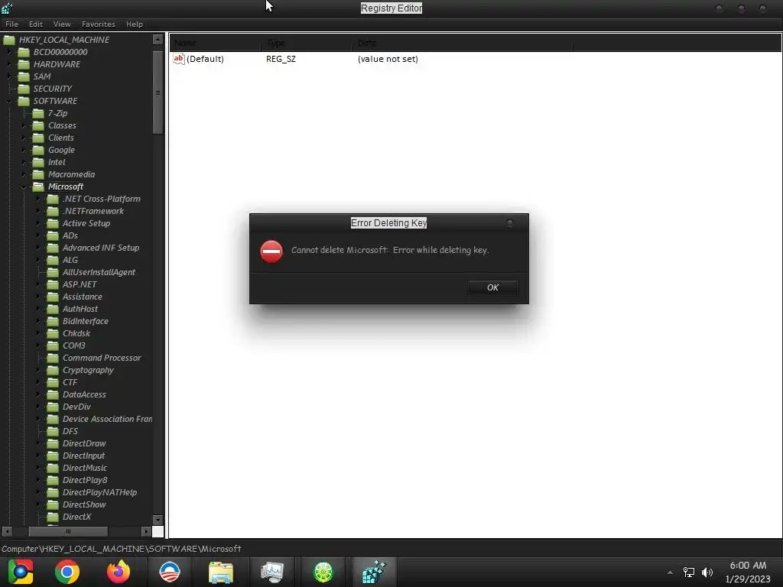Click the SAM key folder icon

(x=24, y=76)
